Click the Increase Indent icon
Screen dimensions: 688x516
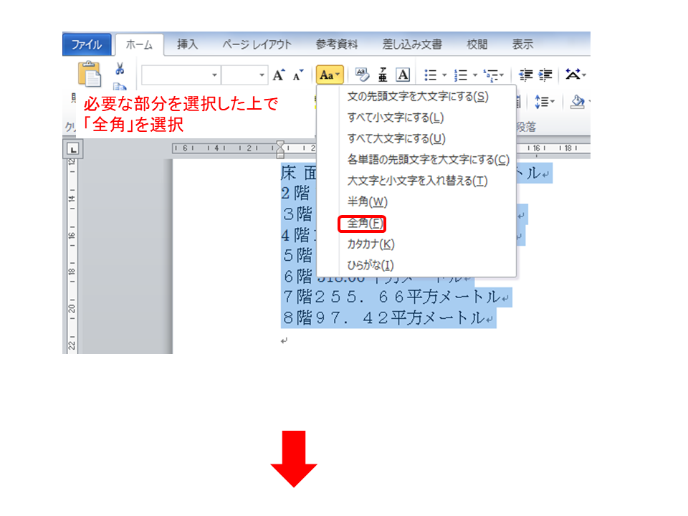click(x=546, y=75)
